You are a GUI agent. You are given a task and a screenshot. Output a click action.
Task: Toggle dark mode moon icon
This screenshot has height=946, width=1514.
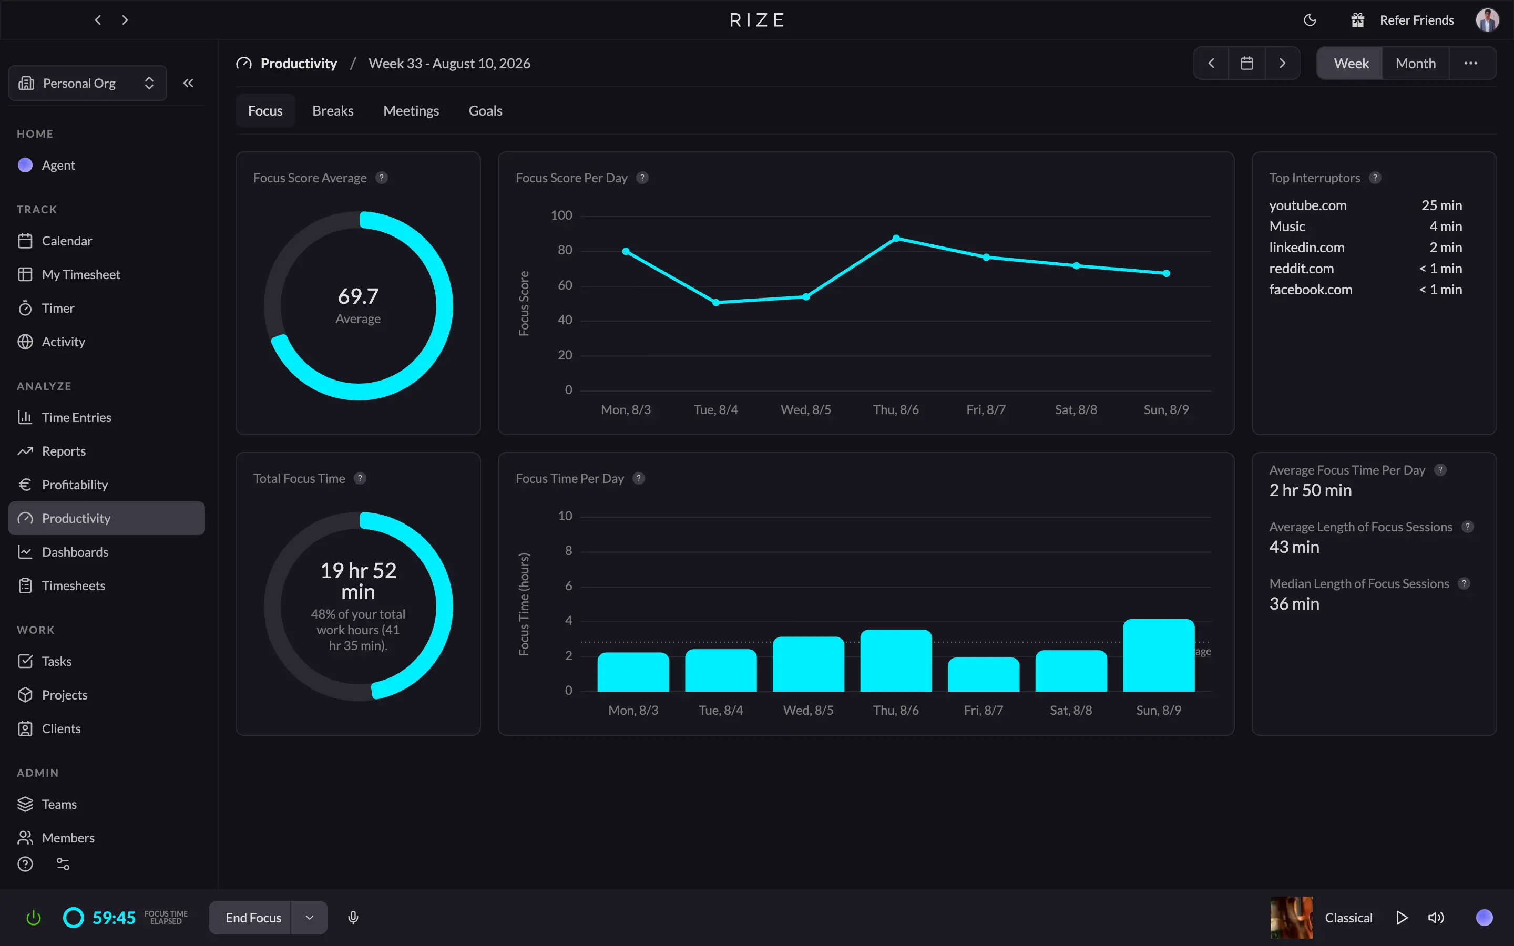pos(1310,20)
